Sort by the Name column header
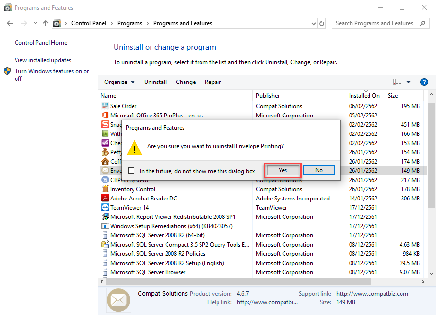 [x=176, y=95]
